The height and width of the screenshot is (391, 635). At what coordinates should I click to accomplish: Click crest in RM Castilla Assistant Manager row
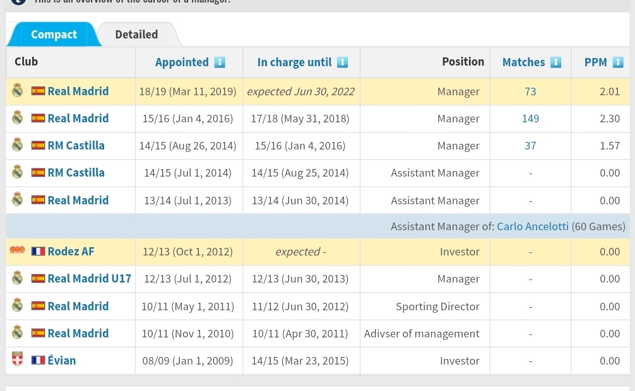tap(17, 172)
